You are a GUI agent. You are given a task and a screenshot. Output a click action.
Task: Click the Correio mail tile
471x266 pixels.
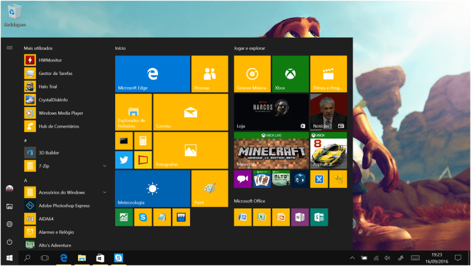[x=191, y=112]
